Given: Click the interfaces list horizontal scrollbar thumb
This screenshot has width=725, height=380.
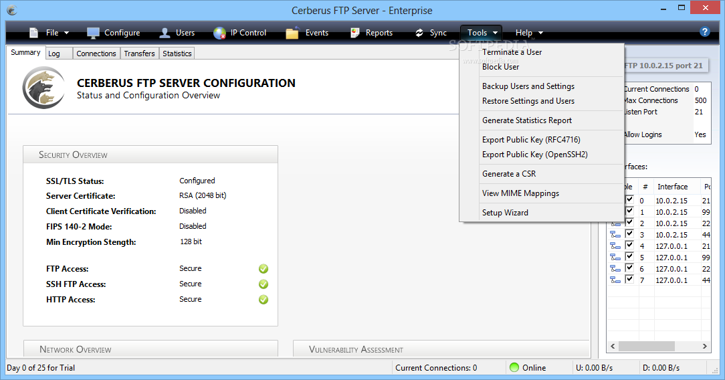Looking at the screenshot, I should [646, 347].
